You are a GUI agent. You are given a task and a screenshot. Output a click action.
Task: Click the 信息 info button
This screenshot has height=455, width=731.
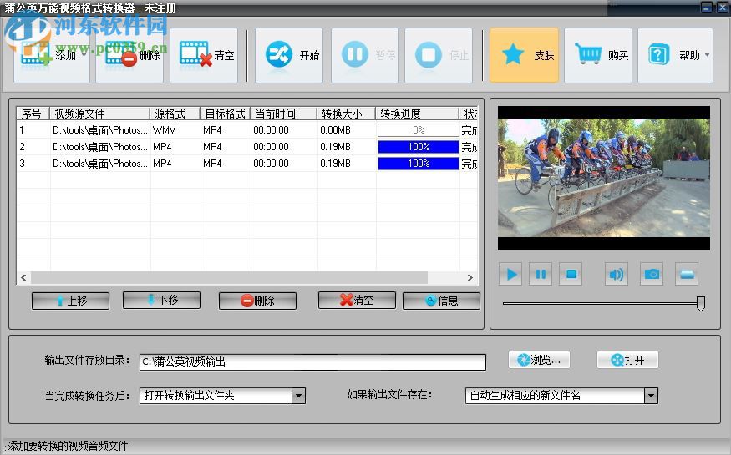441,301
